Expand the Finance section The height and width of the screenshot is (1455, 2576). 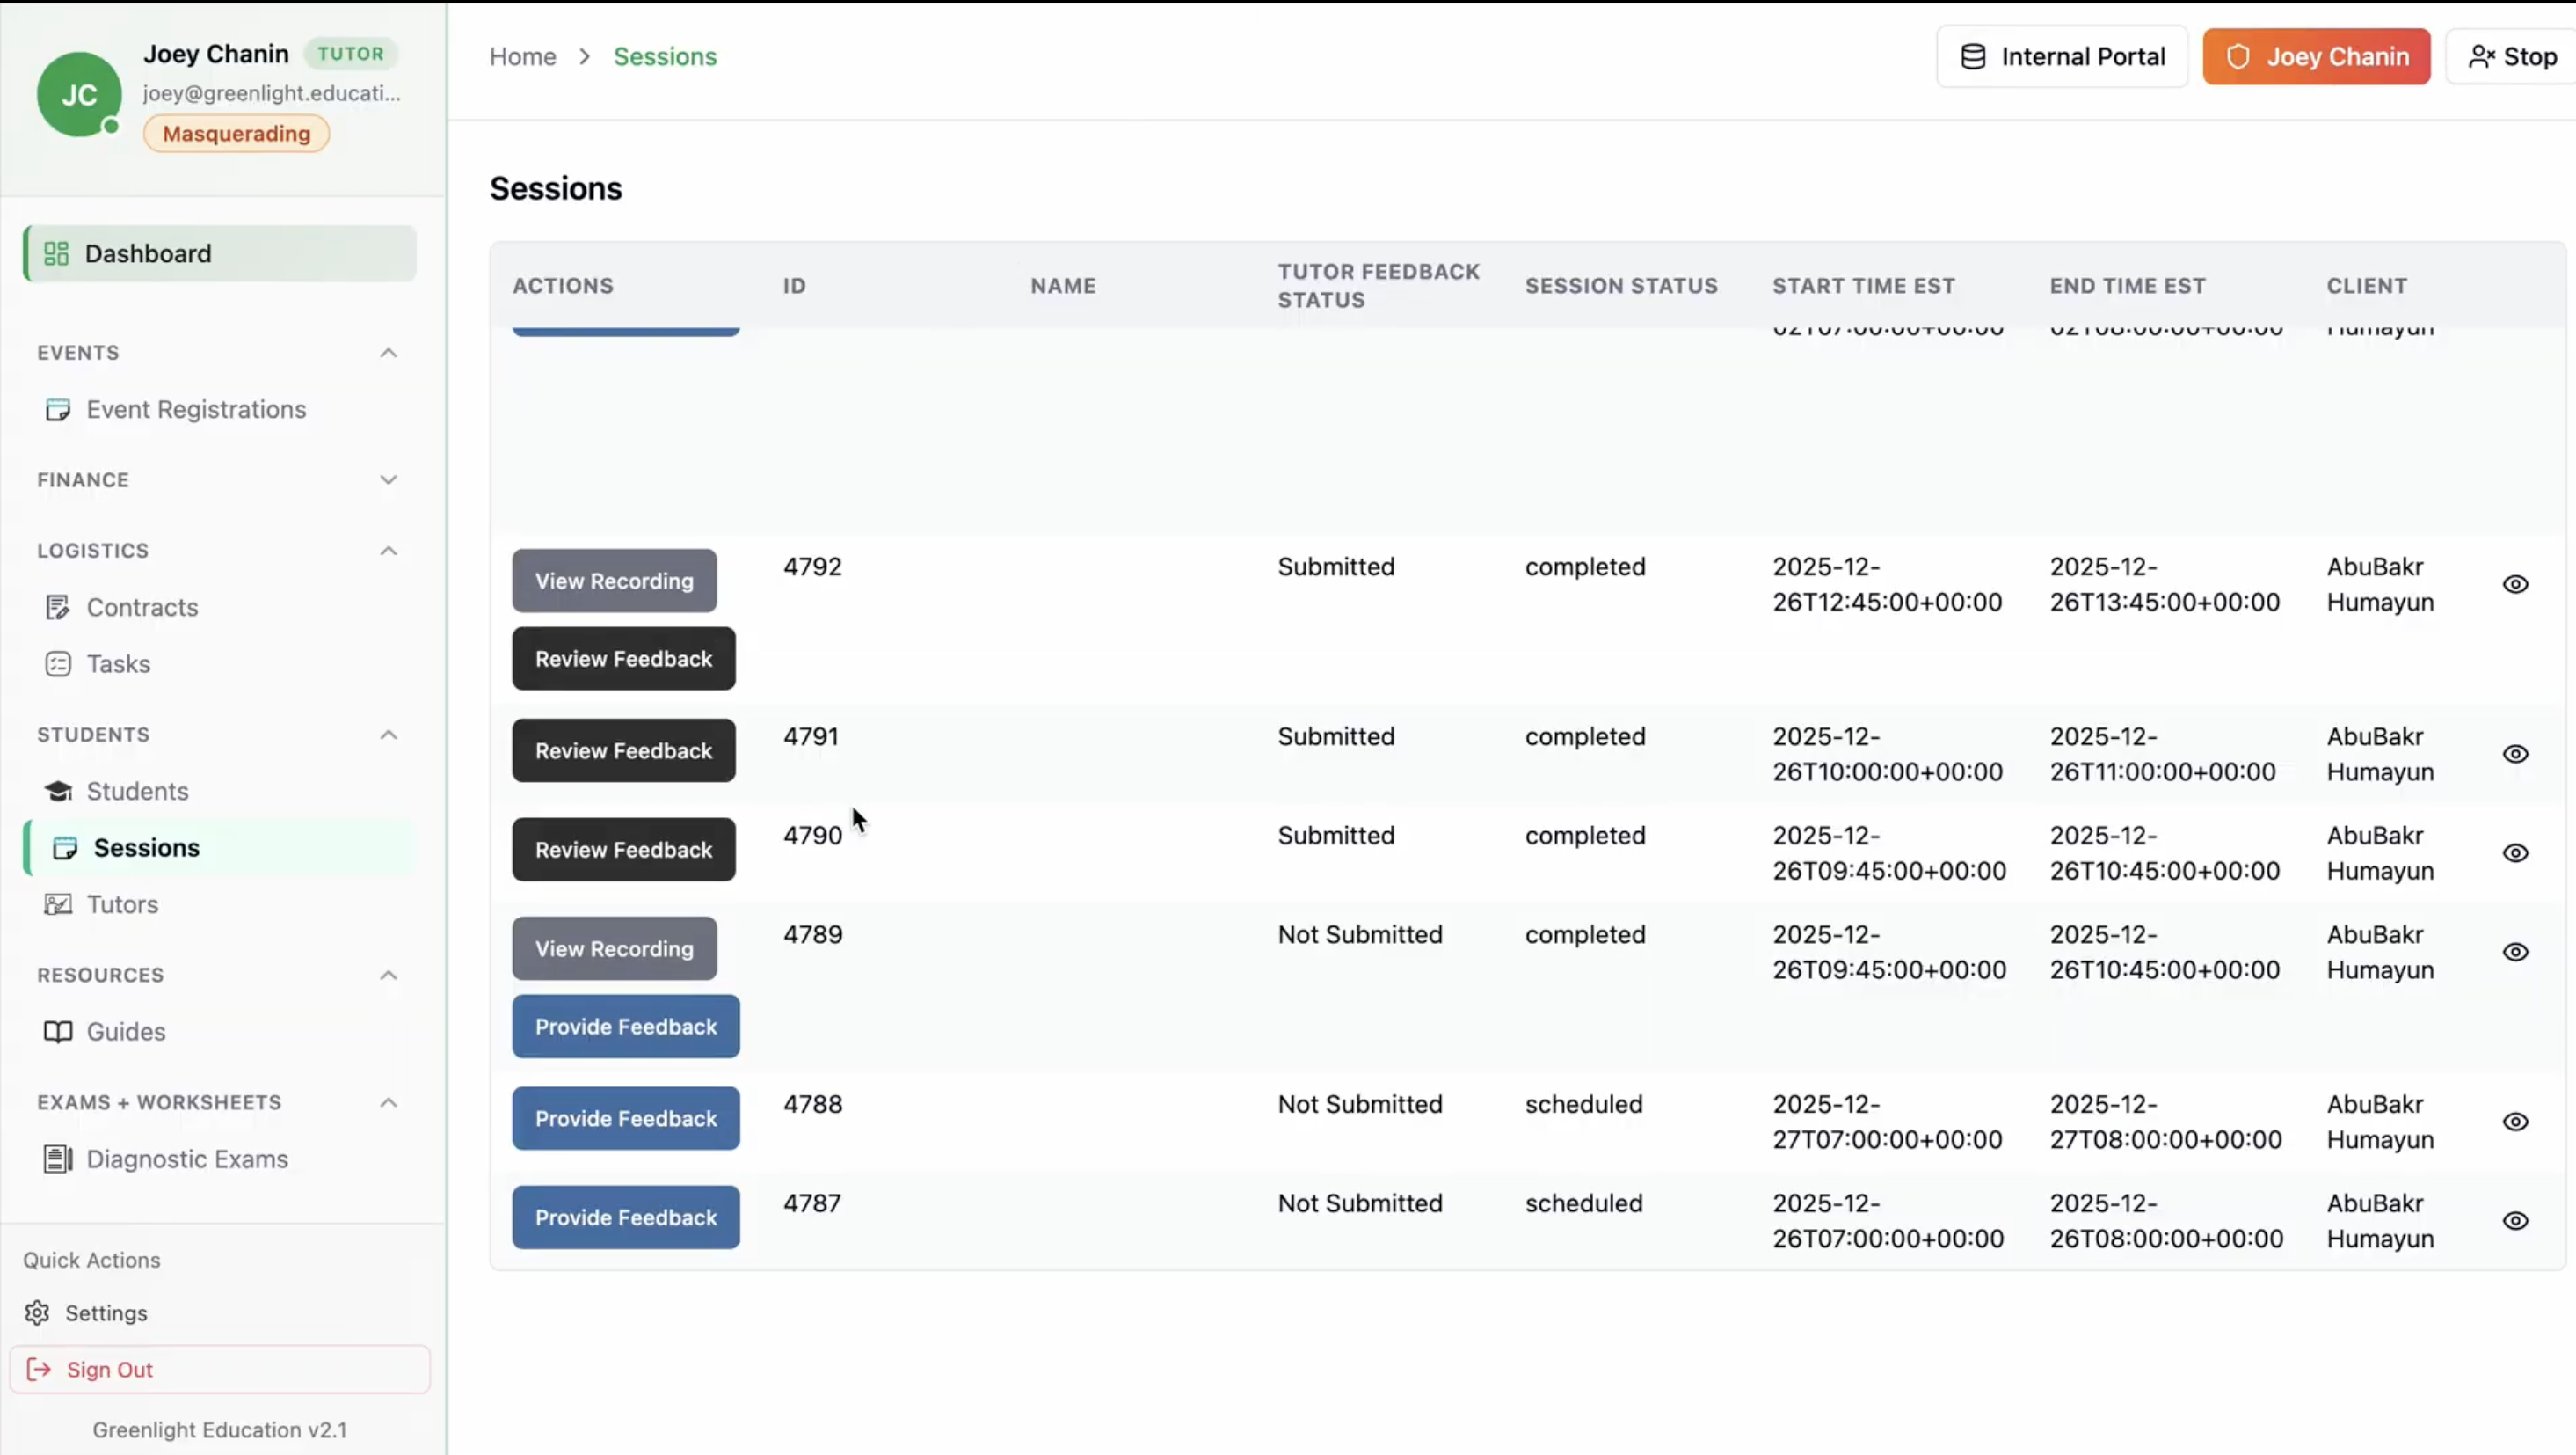388,479
